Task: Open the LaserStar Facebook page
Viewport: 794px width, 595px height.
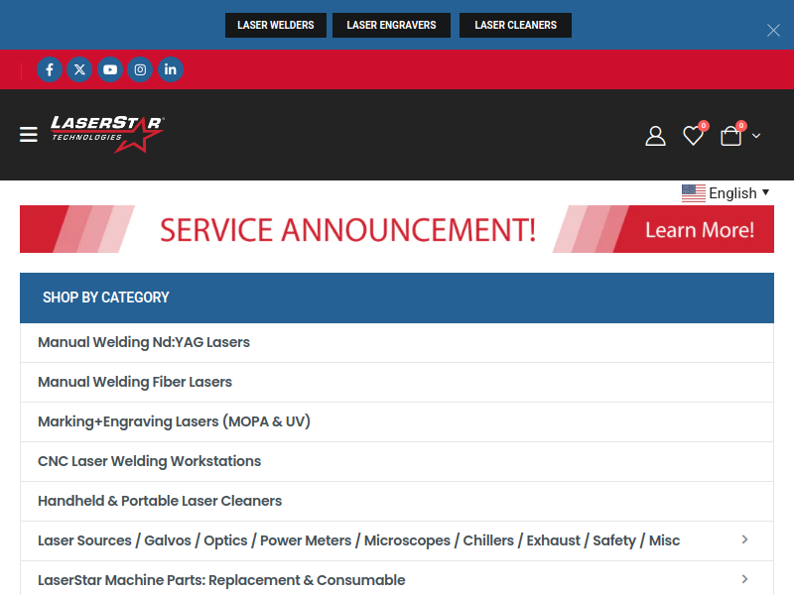Action: 50,69
